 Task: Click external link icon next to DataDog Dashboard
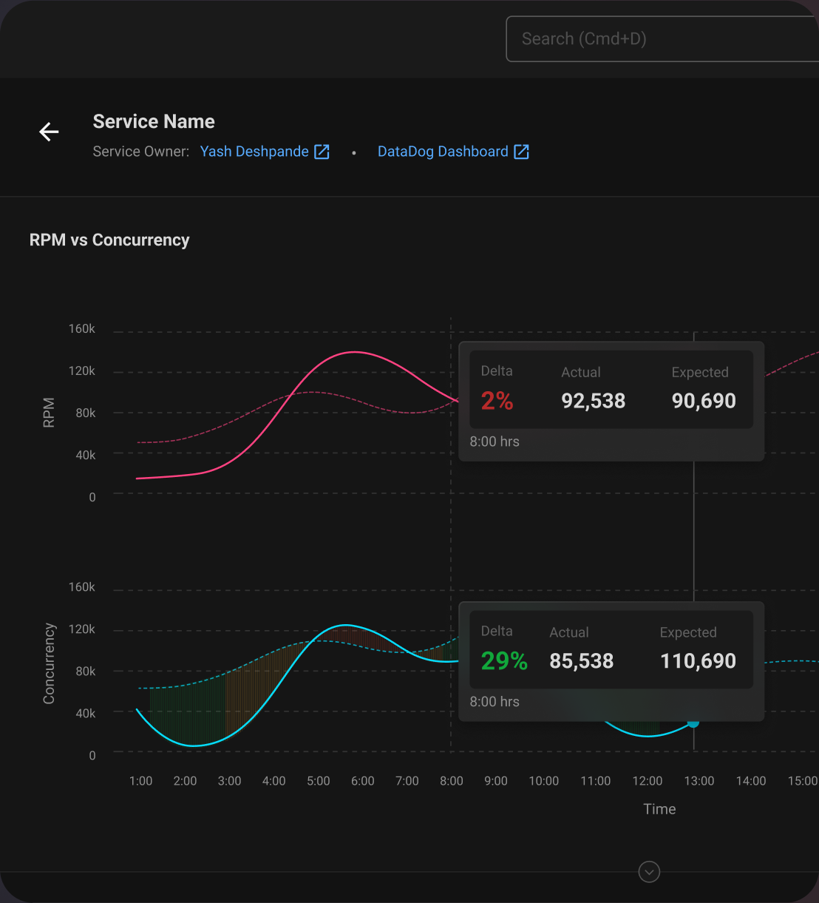click(521, 152)
